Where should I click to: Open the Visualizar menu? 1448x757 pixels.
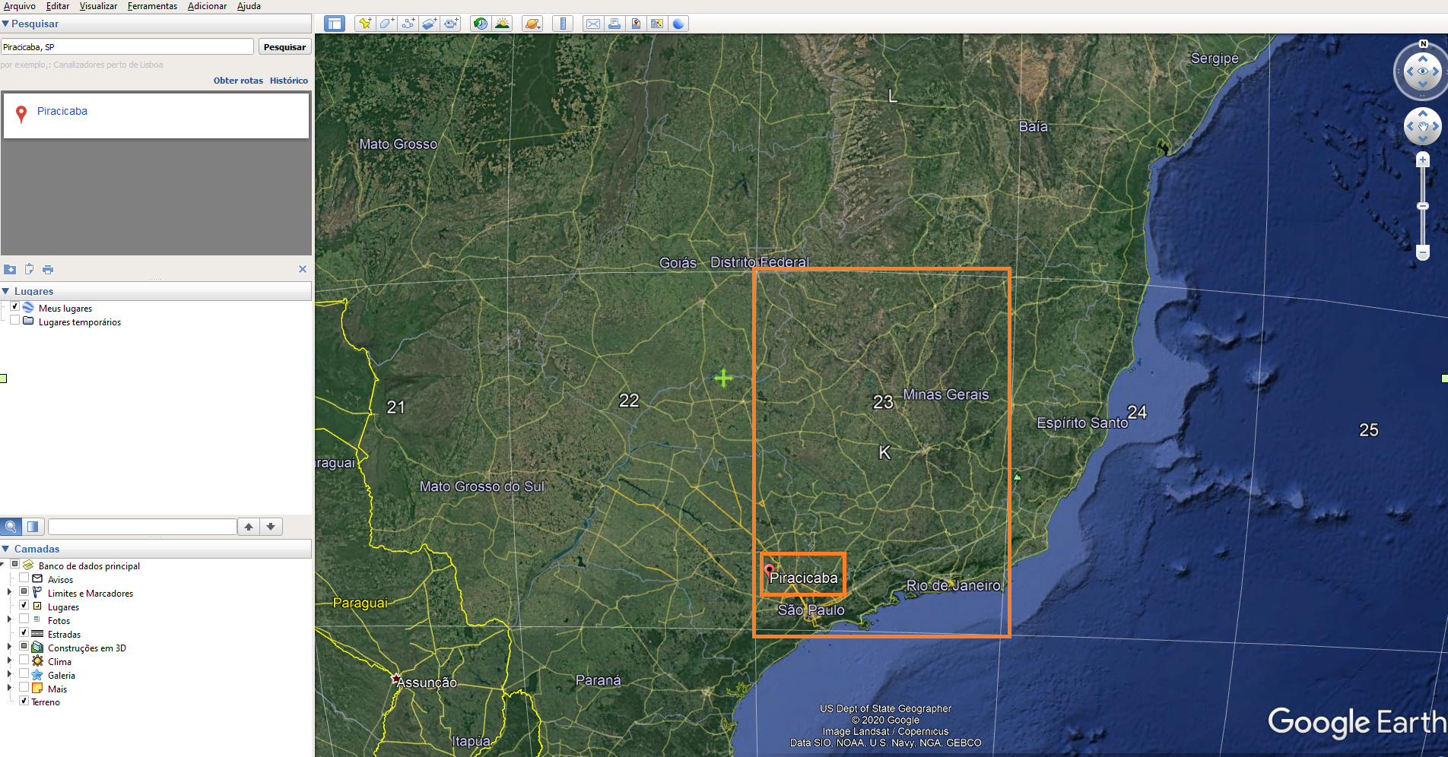pyautogui.click(x=98, y=6)
